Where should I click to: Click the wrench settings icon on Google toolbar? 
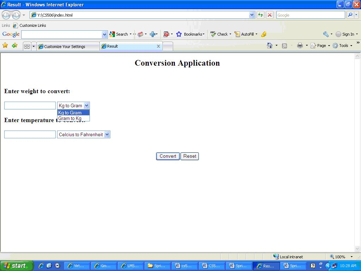pos(325,34)
